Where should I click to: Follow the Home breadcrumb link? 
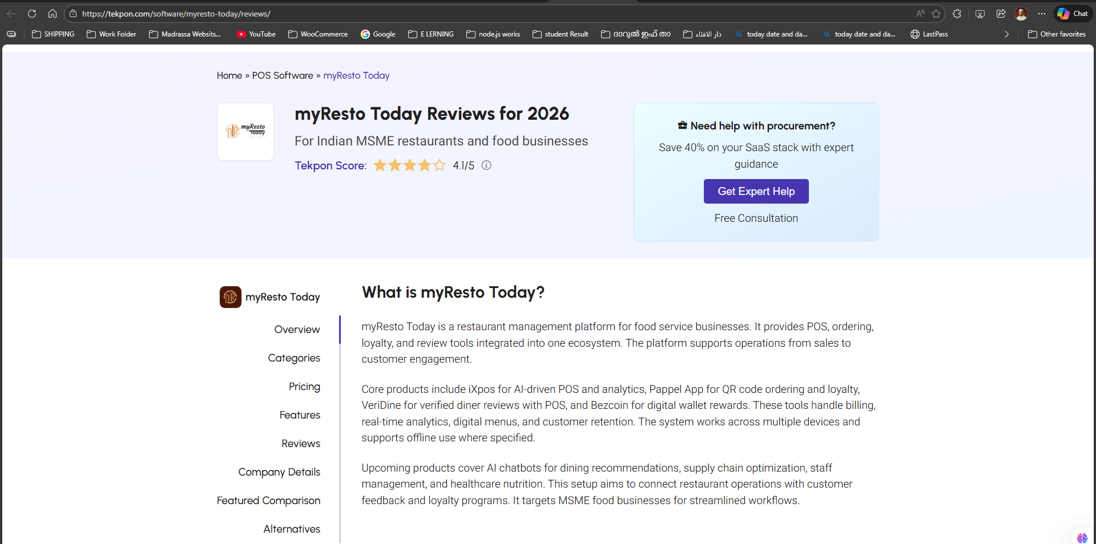[229, 75]
